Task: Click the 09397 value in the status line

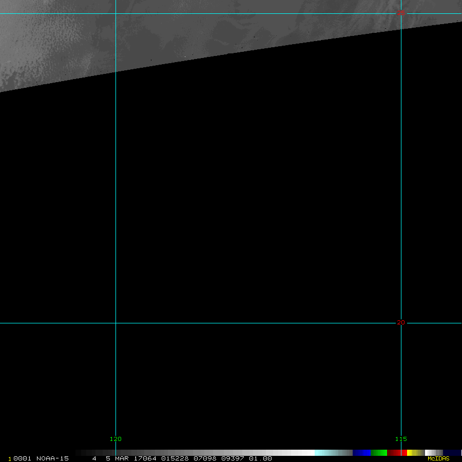Action: click(233, 458)
